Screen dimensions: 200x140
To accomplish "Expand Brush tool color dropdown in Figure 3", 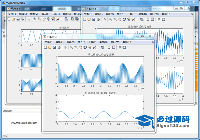I will [x=98, y=47].
